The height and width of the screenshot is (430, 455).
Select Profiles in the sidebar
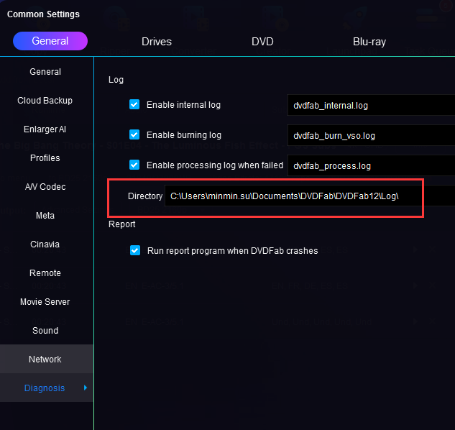(x=45, y=158)
